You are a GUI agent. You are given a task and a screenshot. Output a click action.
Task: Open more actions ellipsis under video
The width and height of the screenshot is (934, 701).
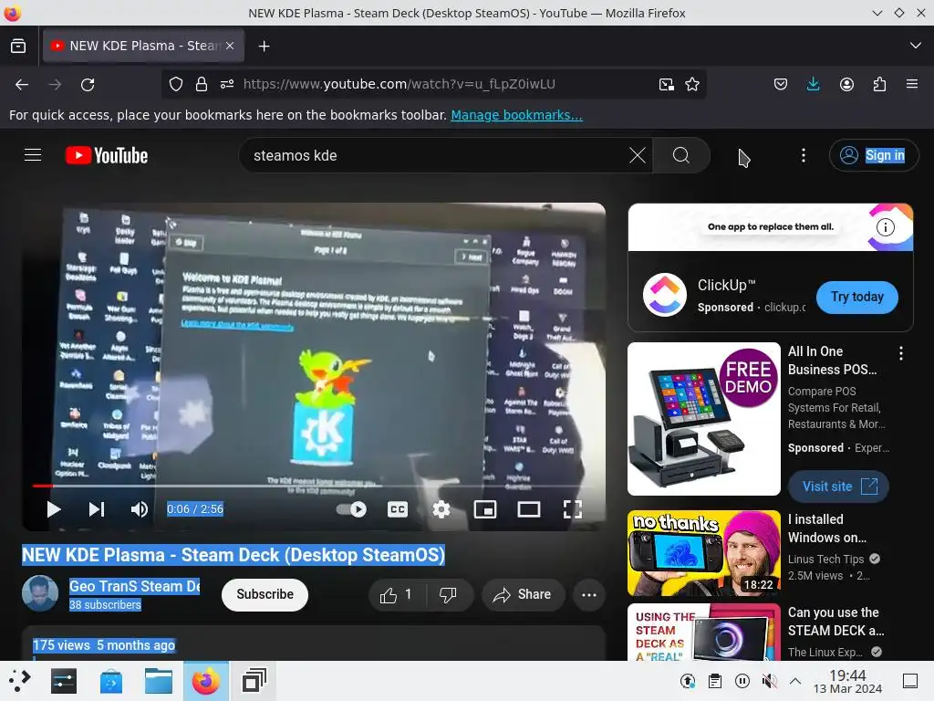pos(589,594)
